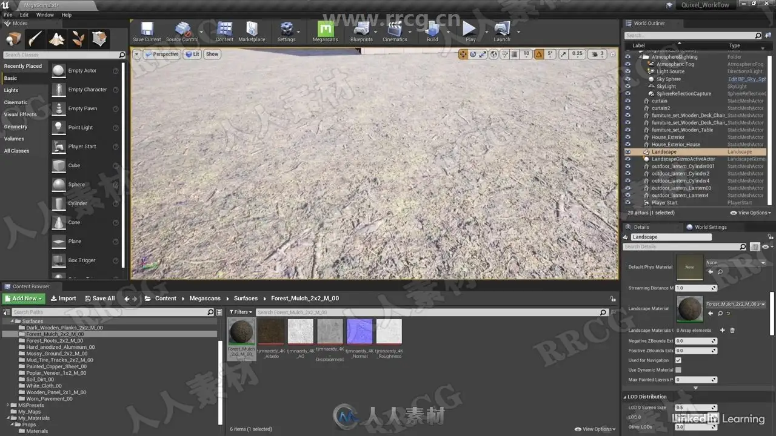Click the Build toolbar button

click(x=432, y=31)
